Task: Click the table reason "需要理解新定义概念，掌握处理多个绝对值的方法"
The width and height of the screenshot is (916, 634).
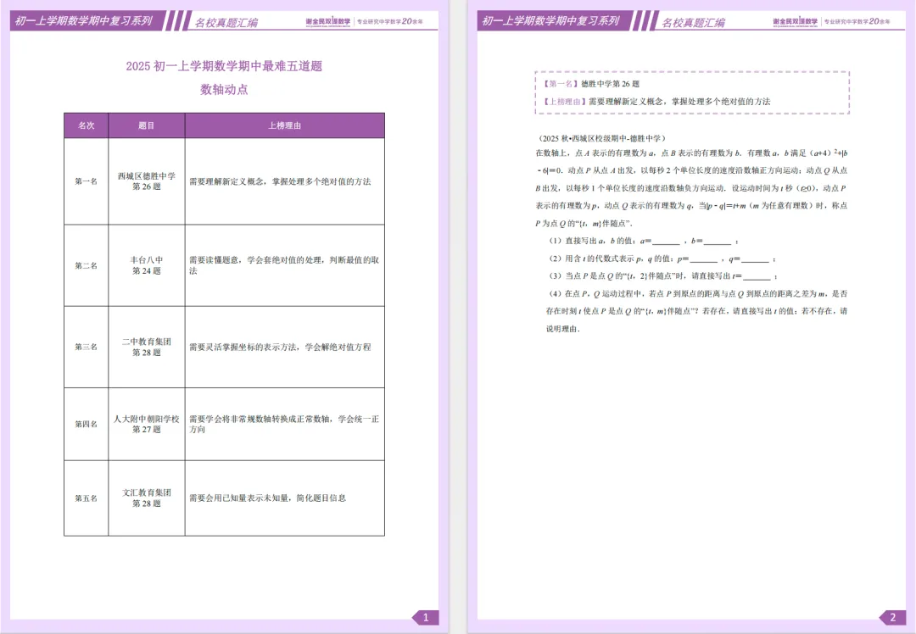Action: click(280, 181)
